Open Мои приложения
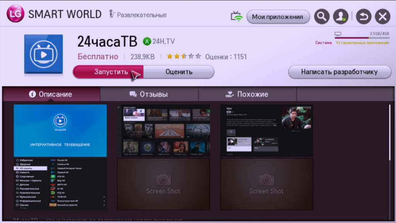This screenshot has height=223, width=396. 278,17
